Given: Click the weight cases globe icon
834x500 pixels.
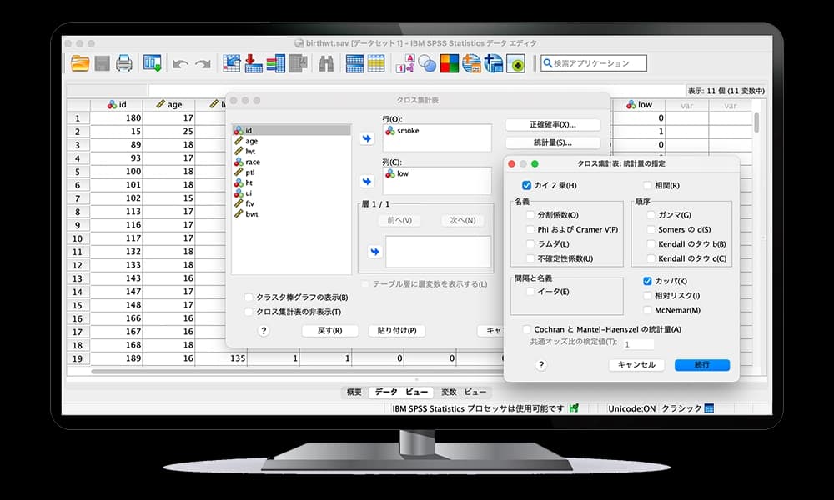Looking at the screenshot, I should [471, 64].
